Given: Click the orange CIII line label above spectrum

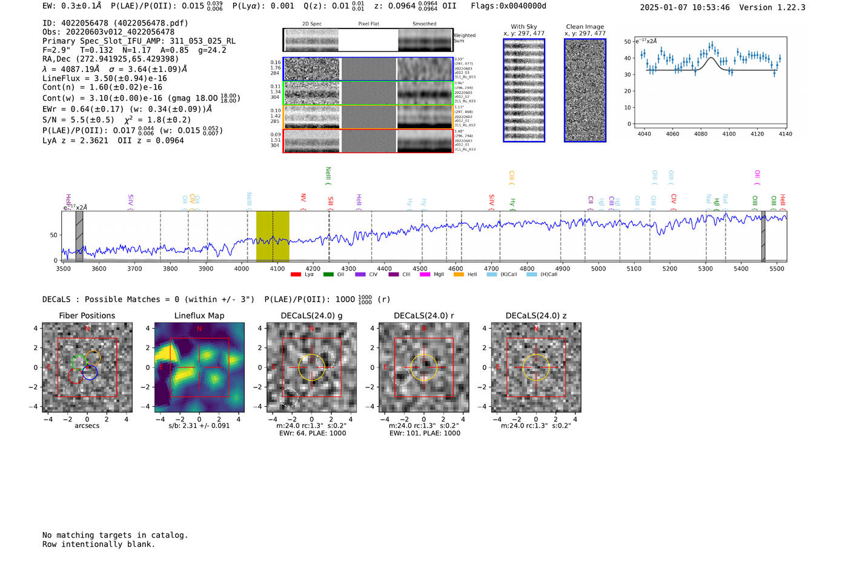Looking at the screenshot, I should [x=512, y=177].
